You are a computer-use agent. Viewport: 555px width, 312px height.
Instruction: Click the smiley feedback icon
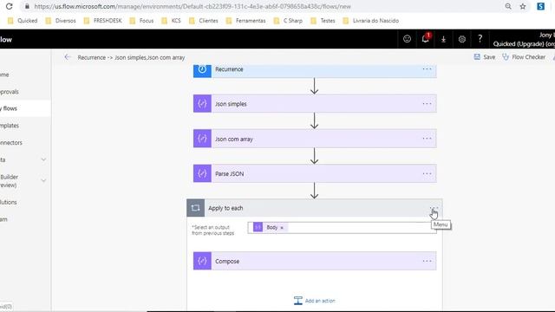(x=407, y=39)
